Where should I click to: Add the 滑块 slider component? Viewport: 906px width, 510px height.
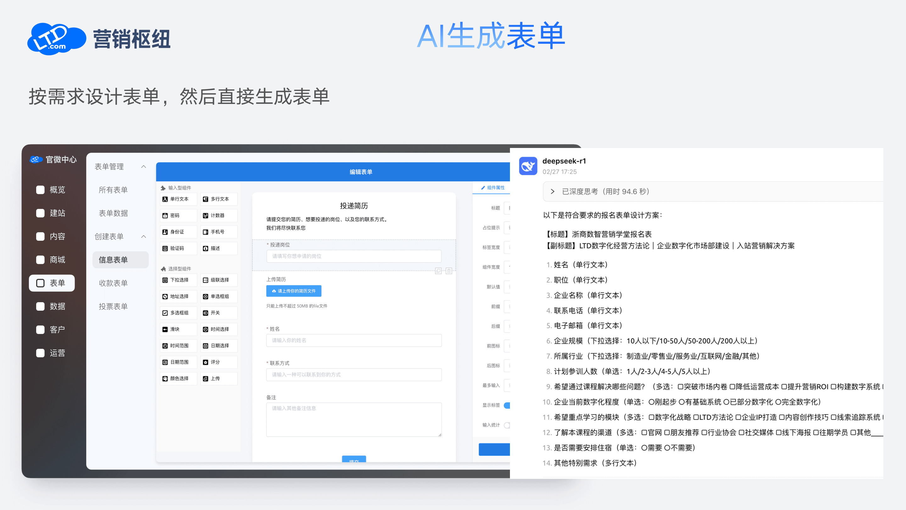[x=178, y=329]
